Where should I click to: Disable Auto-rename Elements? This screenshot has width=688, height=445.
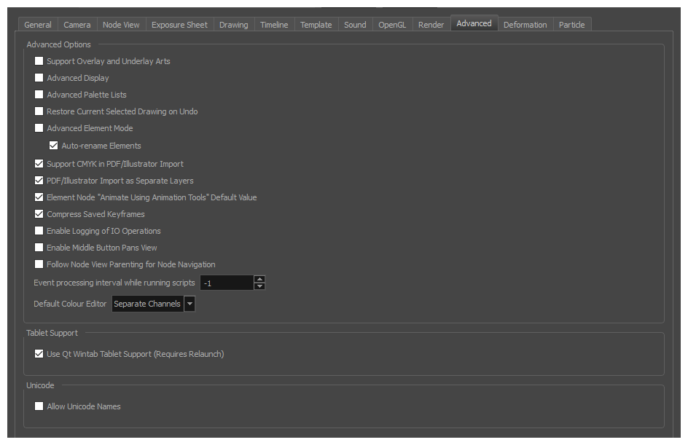(x=53, y=145)
